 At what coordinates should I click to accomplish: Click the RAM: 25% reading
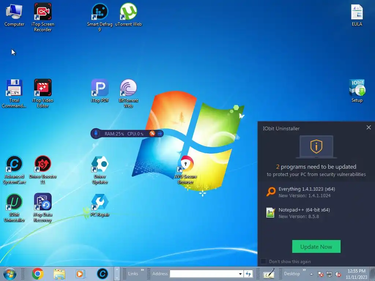pos(114,134)
